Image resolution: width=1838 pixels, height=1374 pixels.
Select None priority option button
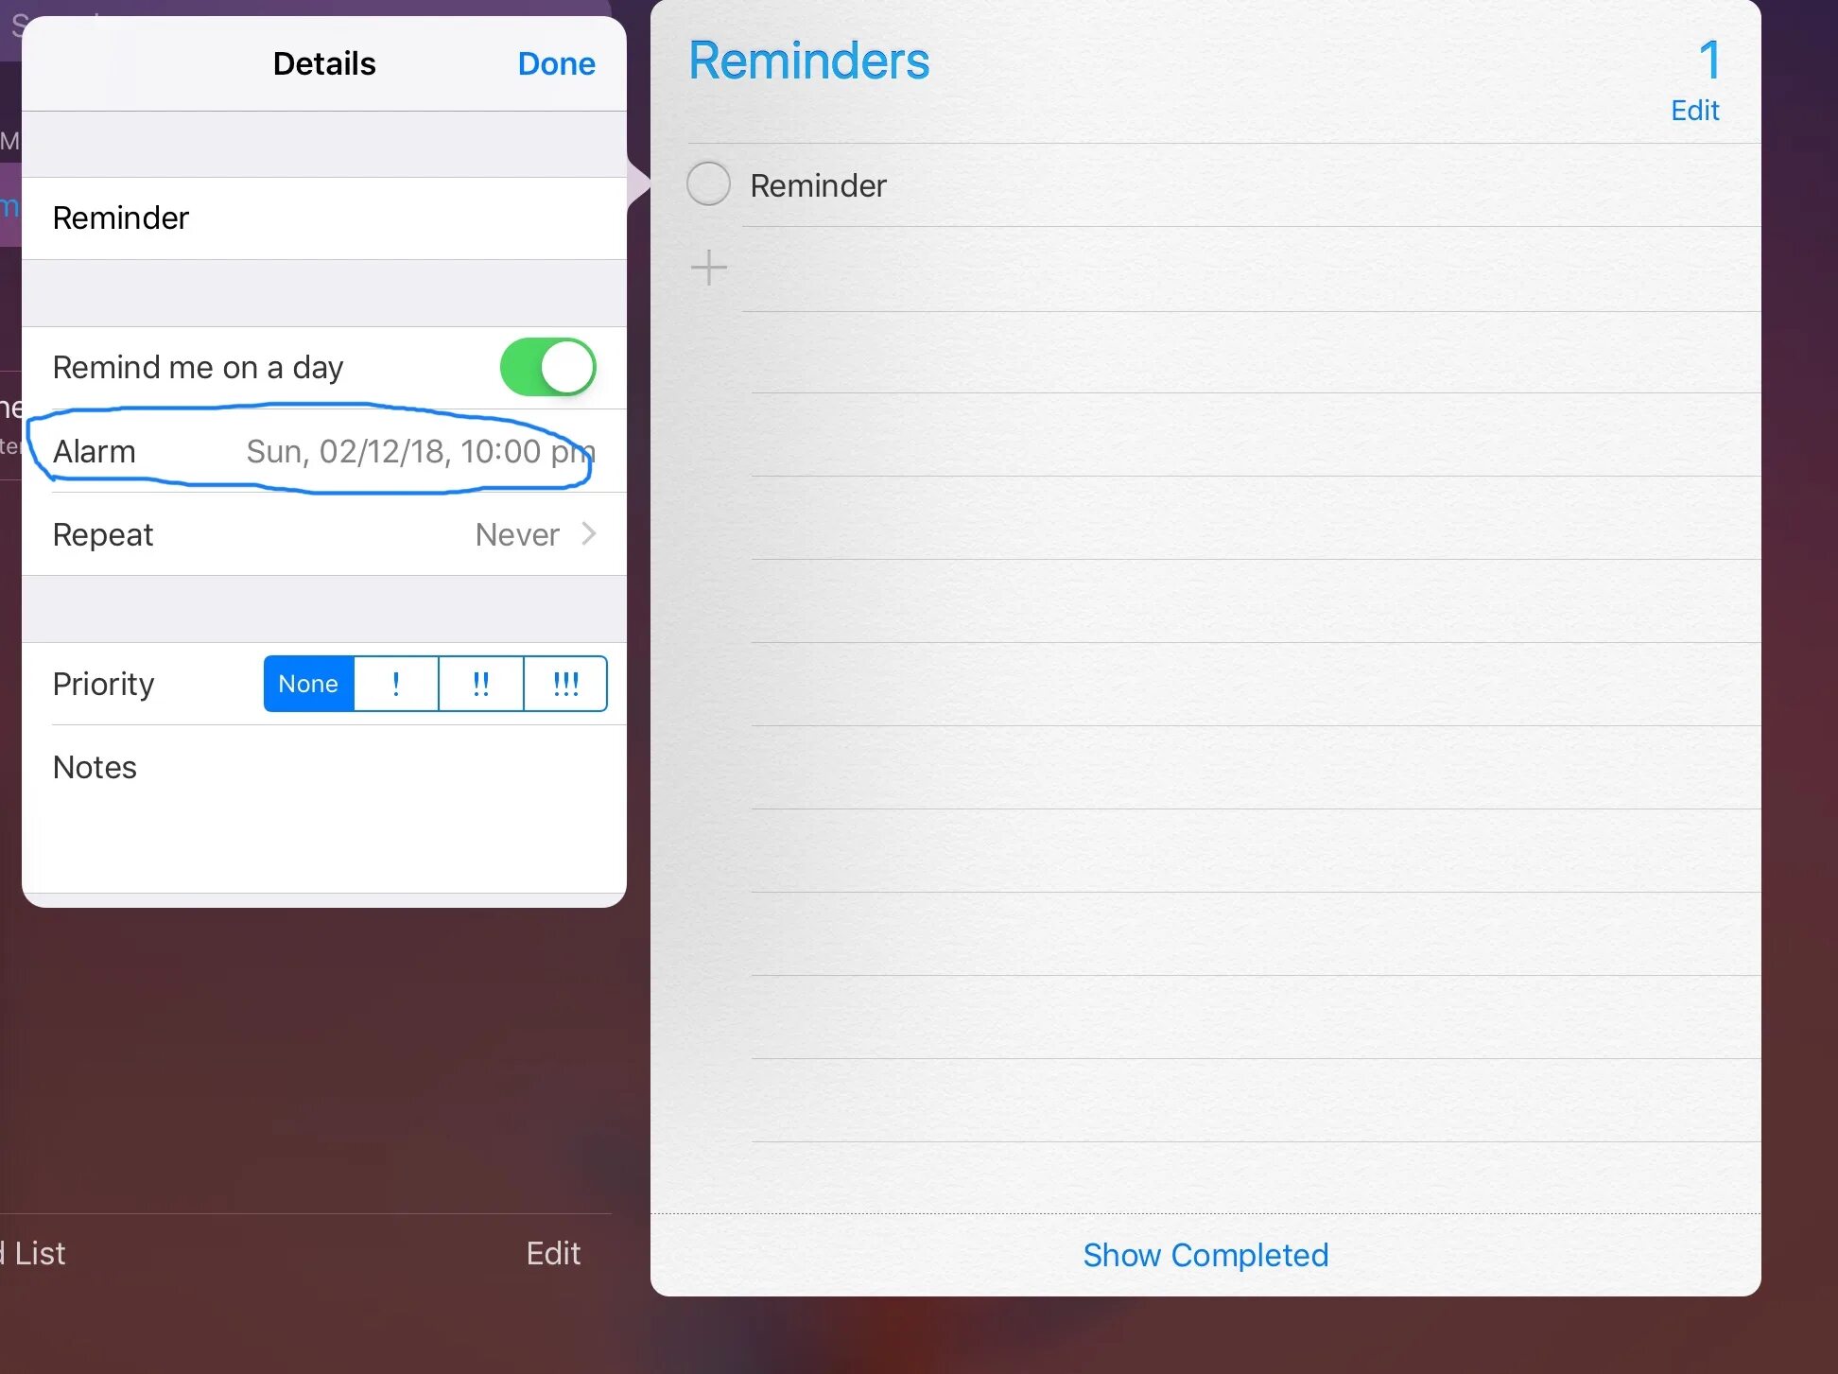coord(305,683)
